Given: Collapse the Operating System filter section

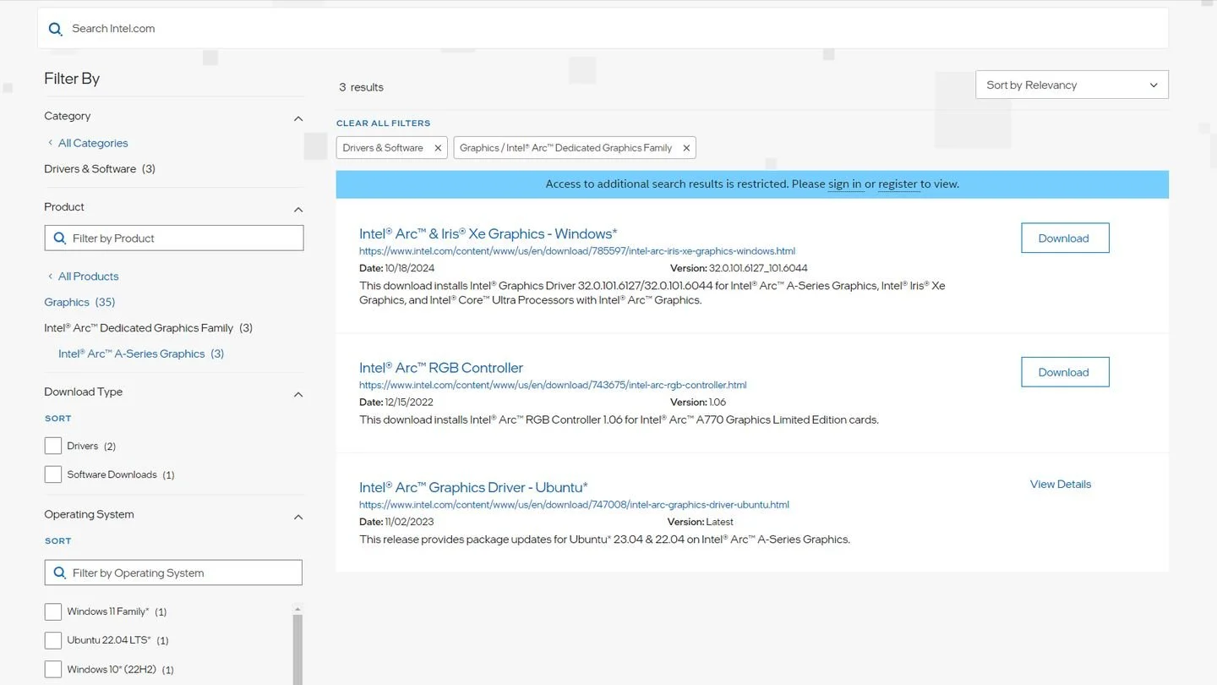Looking at the screenshot, I should (298, 517).
